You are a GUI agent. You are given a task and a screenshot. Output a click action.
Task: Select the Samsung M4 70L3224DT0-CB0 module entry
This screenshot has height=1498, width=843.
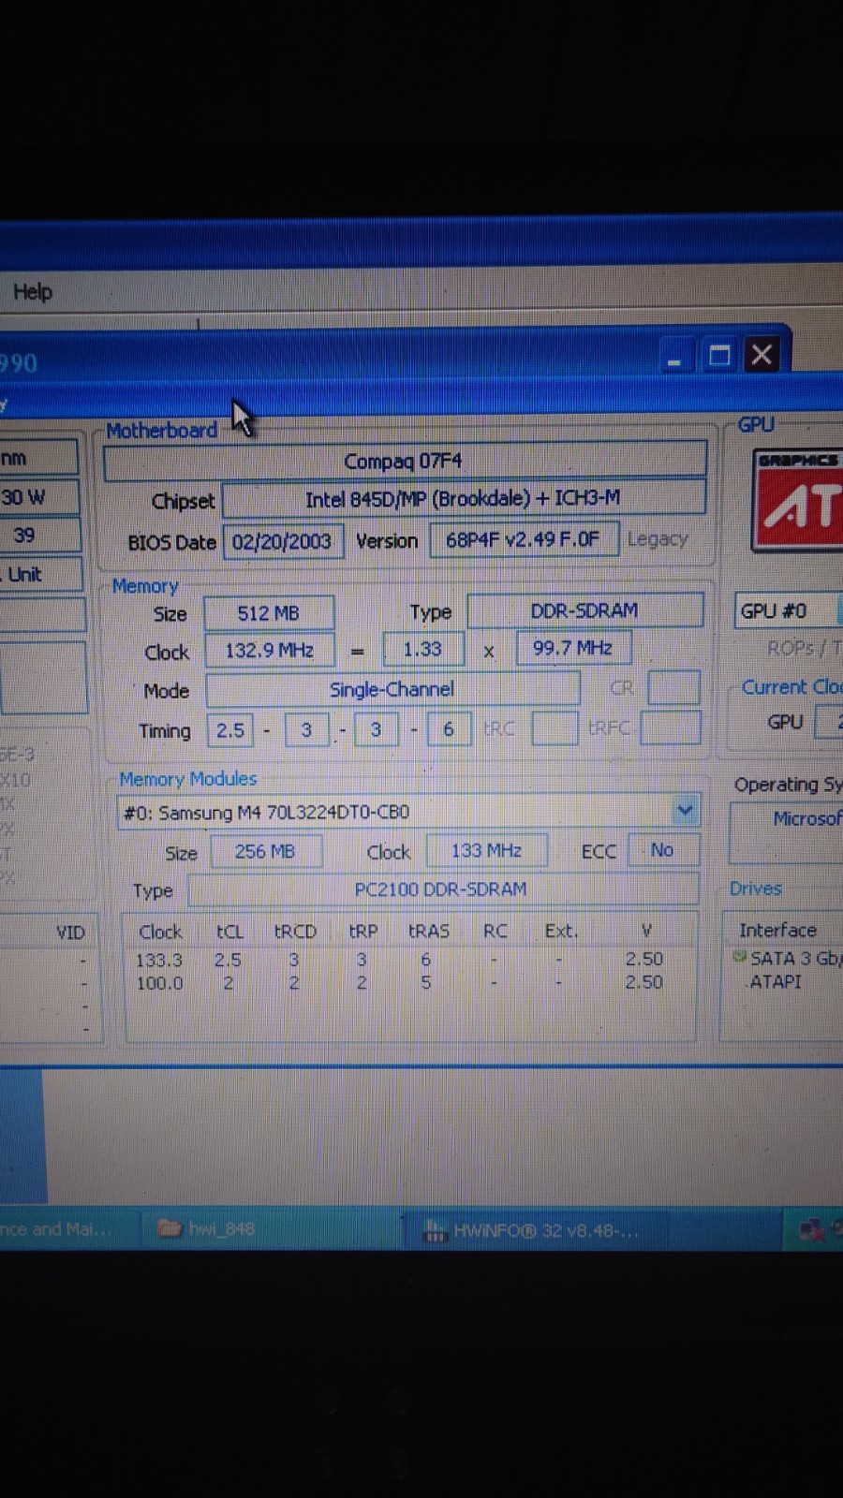pyautogui.click(x=407, y=812)
